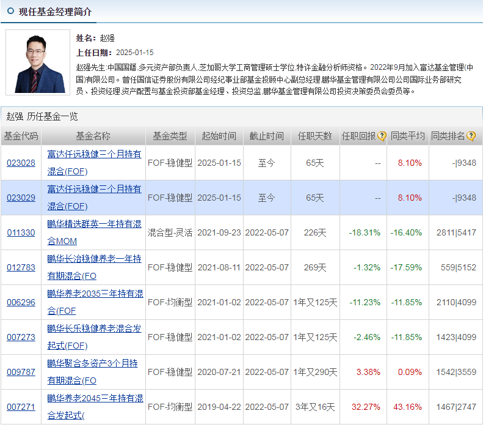Click the 同类排名 column header text
Image resolution: width=483 pixels, height=430 pixels.
[x=448, y=136]
